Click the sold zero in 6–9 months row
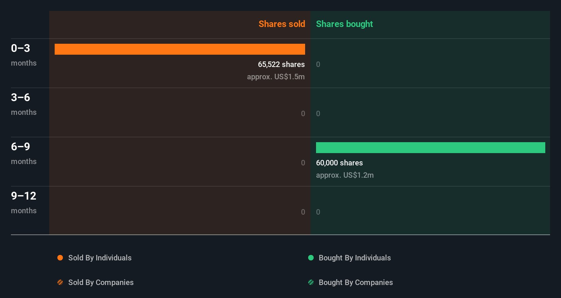Viewport: 561px width, 298px height. click(303, 163)
